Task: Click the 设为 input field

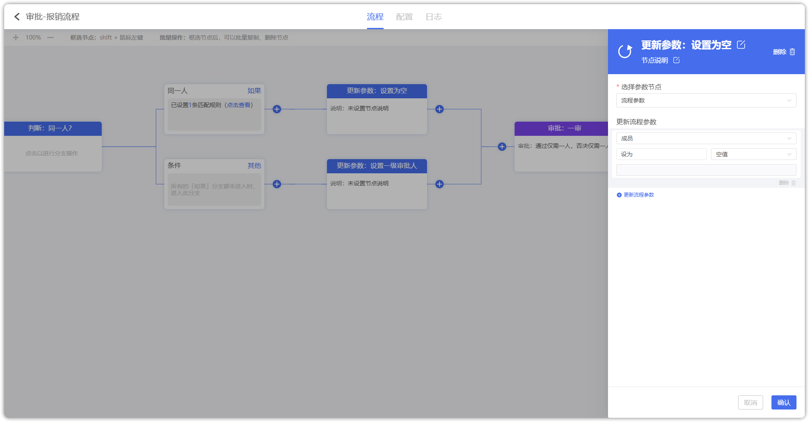Action: pos(661,154)
